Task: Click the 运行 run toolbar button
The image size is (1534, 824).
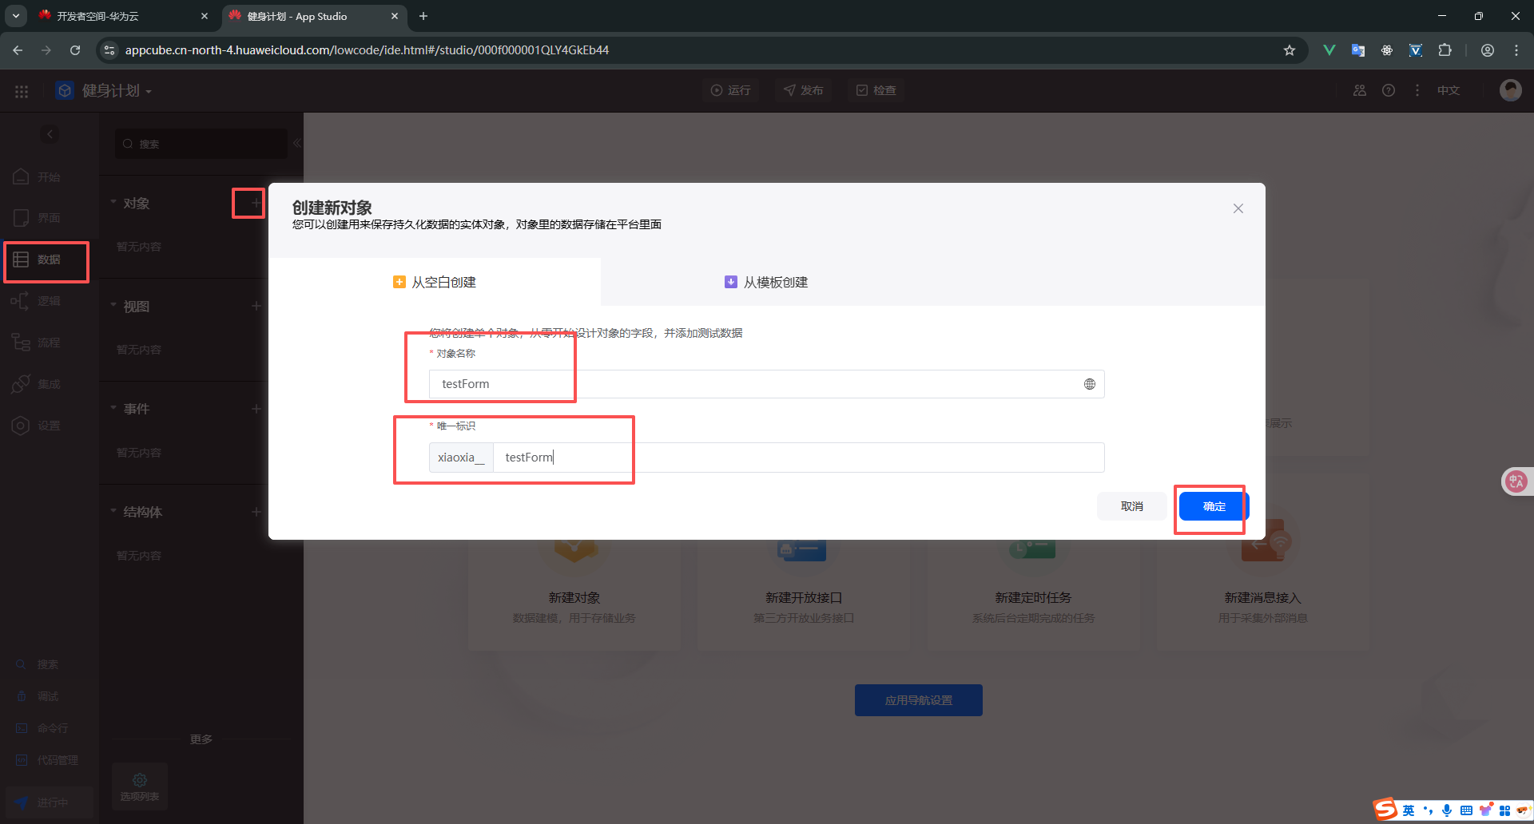Action: pyautogui.click(x=730, y=90)
